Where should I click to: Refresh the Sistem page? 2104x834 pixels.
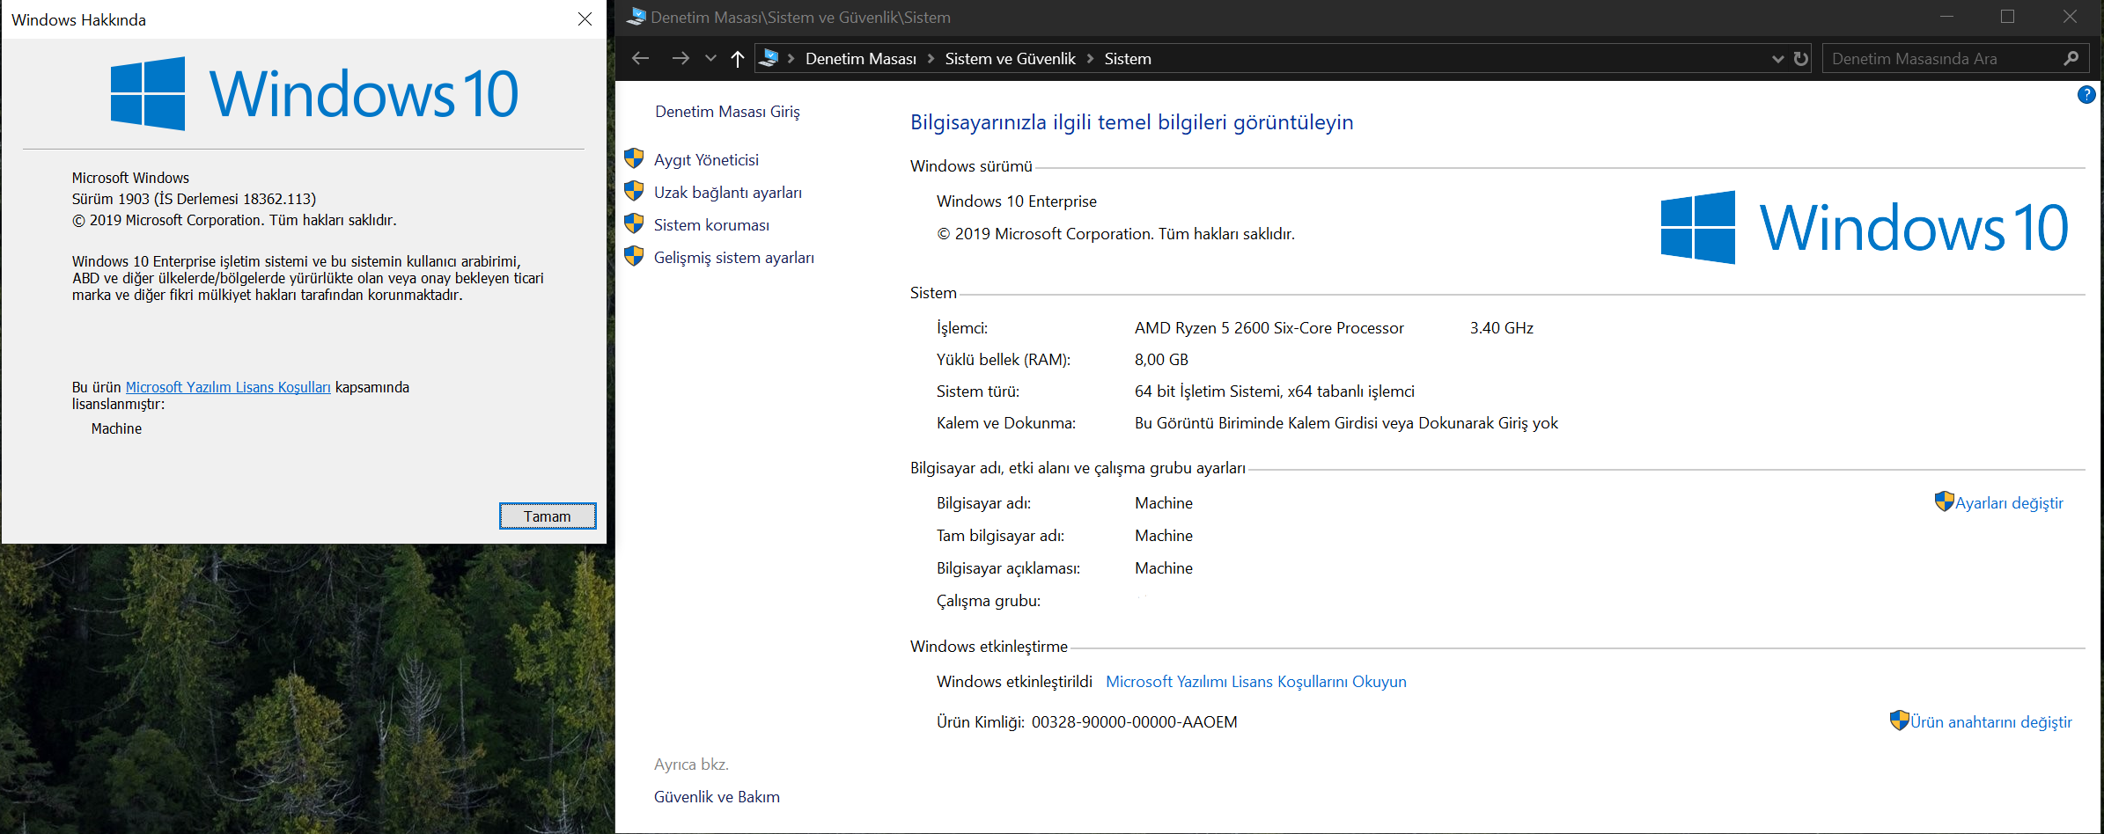coord(1800,59)
